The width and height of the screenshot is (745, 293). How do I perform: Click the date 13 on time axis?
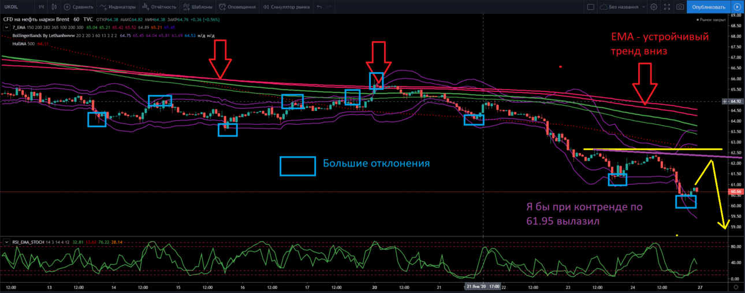pyautogui.click(x=49, y=287)
